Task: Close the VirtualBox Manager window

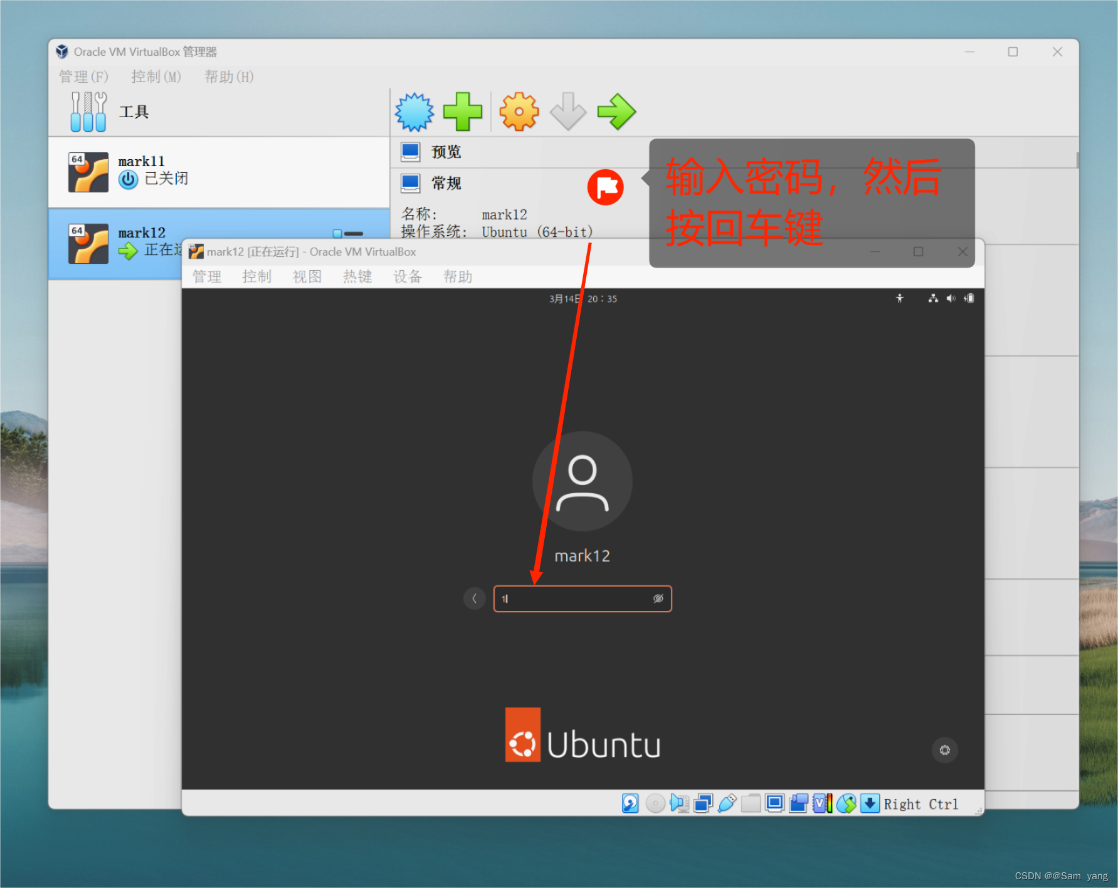Action: (x=1057, y=52)
